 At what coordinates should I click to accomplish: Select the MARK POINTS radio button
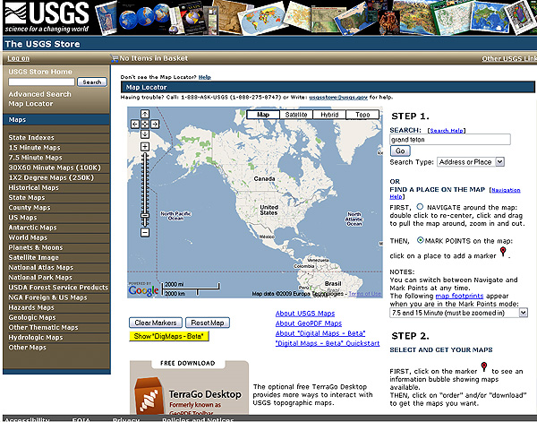coord(420,240)
